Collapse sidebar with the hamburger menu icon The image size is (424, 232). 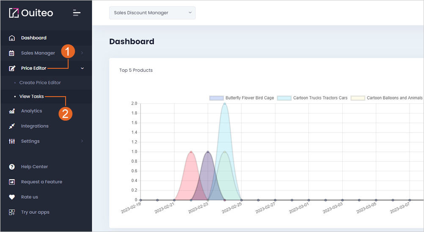(x=77, y=13)
